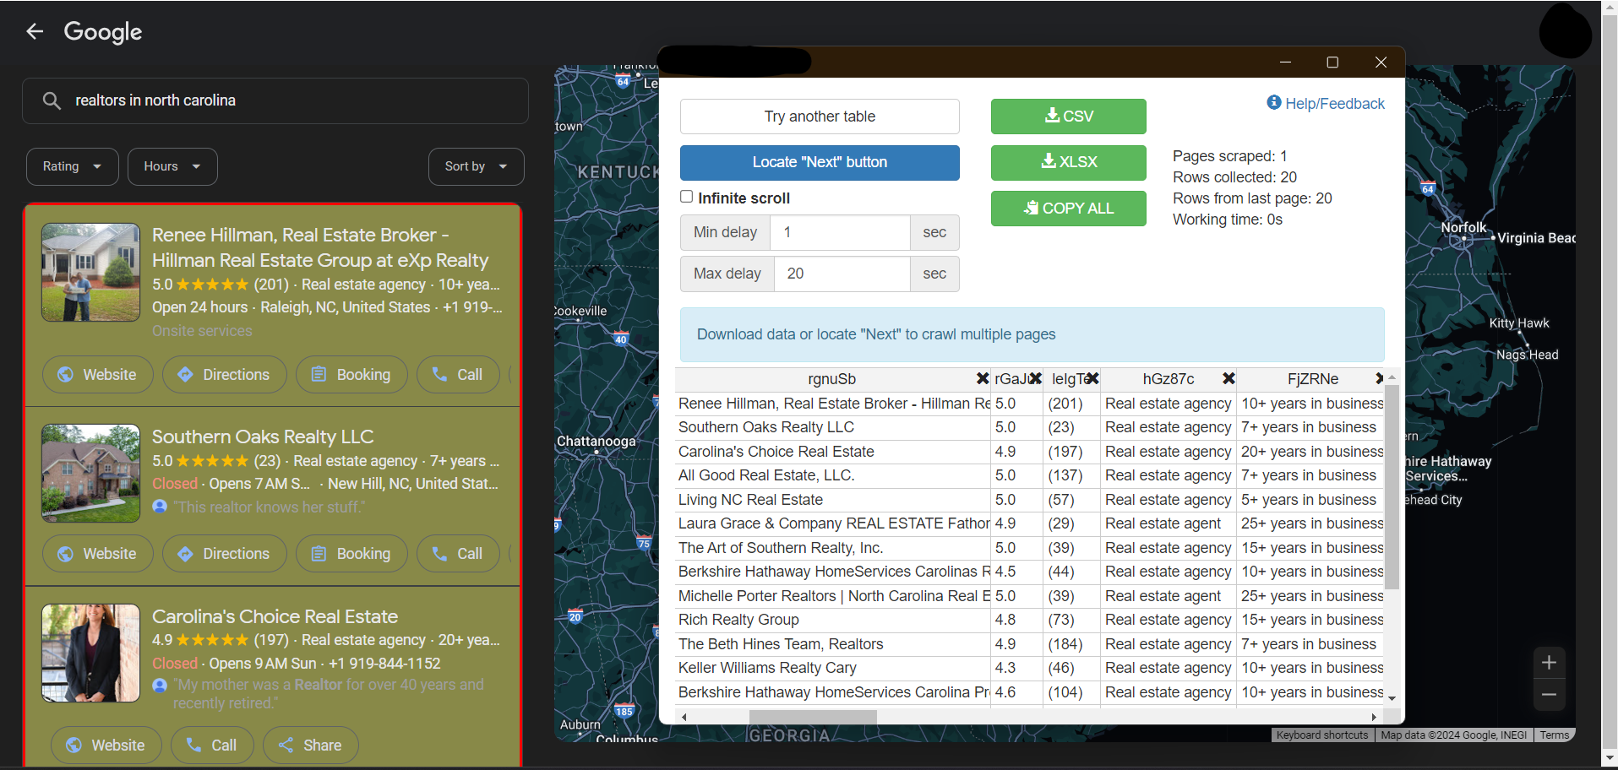The image size is (1618, 770).
Task: Select the All Good Real Estate, LLC. cell
Action: click(x=833, y=475)
